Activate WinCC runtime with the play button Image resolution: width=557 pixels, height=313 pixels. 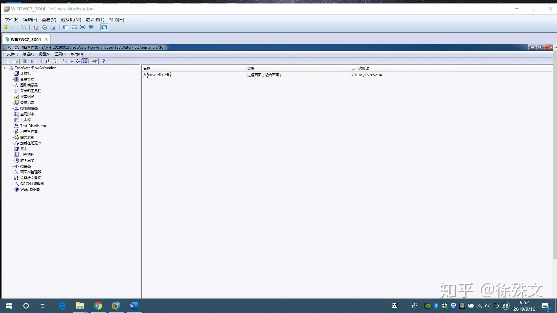point(32,61)
